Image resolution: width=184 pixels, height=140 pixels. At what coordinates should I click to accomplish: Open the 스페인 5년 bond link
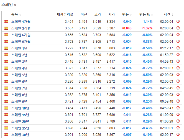19,75
